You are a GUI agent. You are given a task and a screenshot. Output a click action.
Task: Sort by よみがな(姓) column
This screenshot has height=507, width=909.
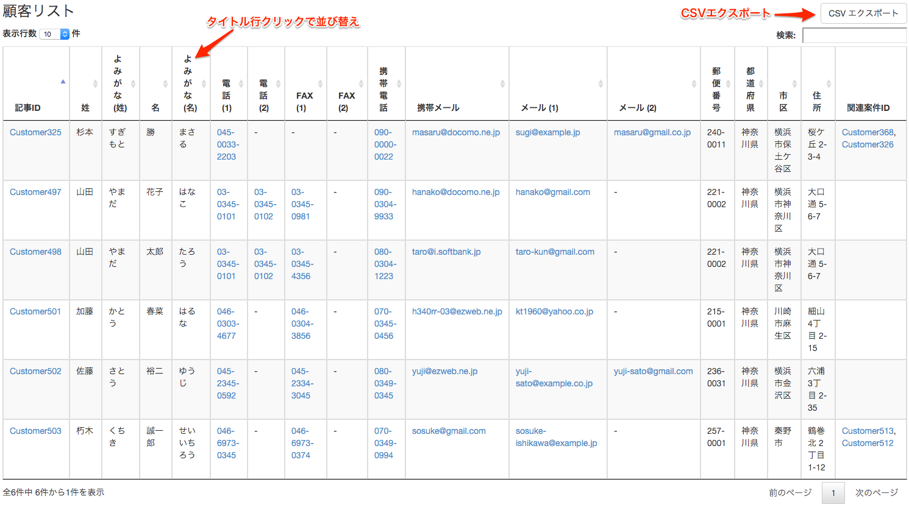coord(133,83)
